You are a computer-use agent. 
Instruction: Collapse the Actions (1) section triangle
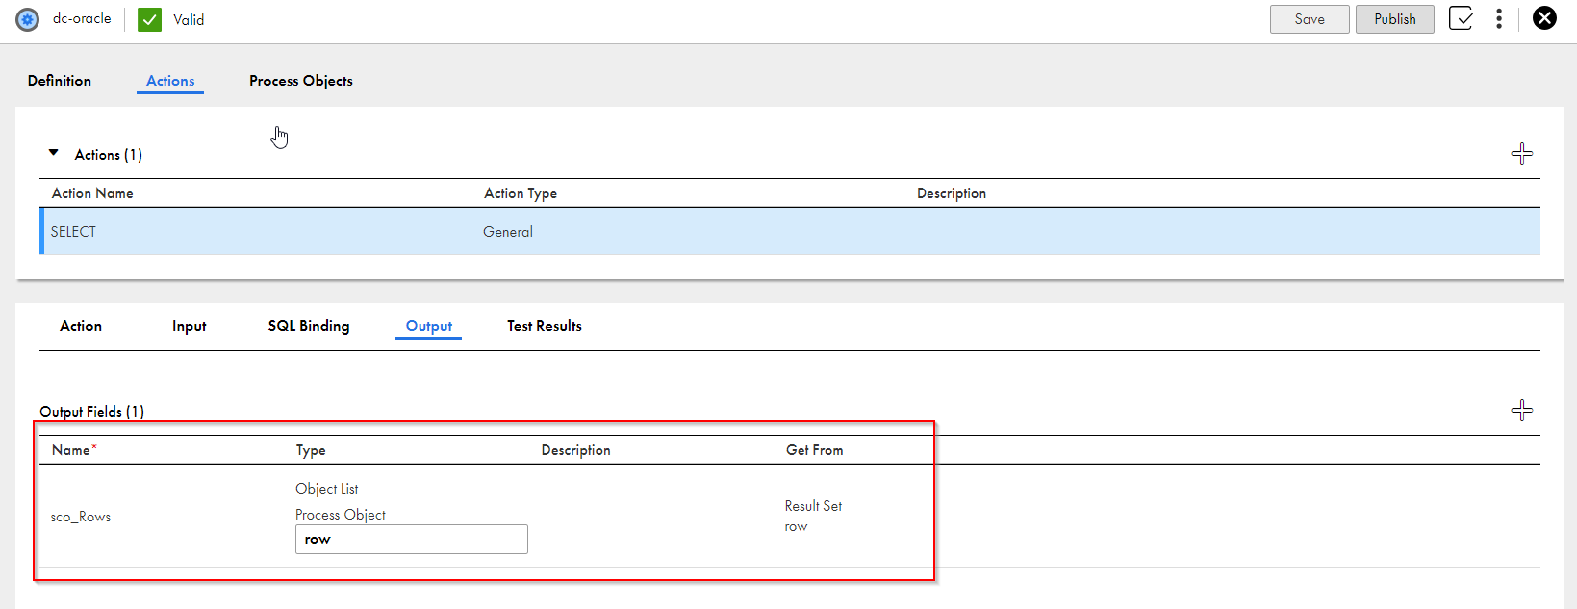[54, 153]
